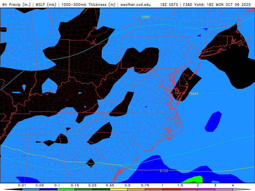Click the yellow 0.35–0.5 color bar segment

pyautogui.click(x=119, y=189)
